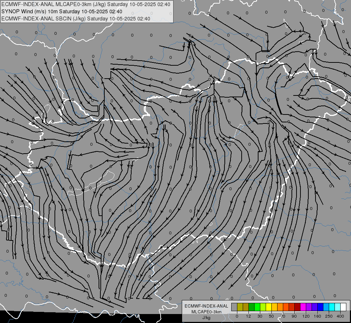Image resolution: width=351 pixels, height=323 pixels.
Task: Select the bright red legend swatch
Action: pos(292,307)
